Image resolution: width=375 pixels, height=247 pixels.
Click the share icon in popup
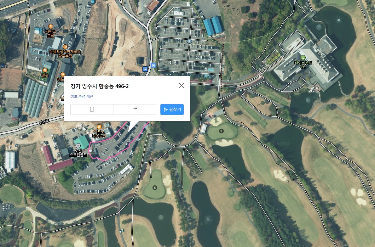[135, 109]
